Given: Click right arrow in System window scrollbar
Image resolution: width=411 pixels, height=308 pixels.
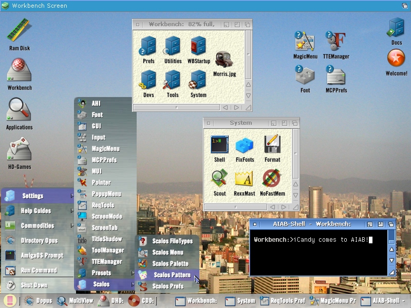Looking at the screenshot, I should tap(284, 207).
